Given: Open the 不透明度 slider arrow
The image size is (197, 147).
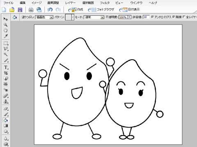Looking at the screenshot, I should pyautogui.click(x=129, y=17).
